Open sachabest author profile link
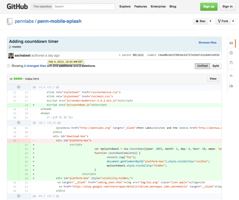Viewport: 239px width, 200px height. point(23,55)
